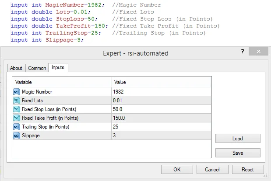Click the Save button

pyautogui.click(x=238, y=153)
